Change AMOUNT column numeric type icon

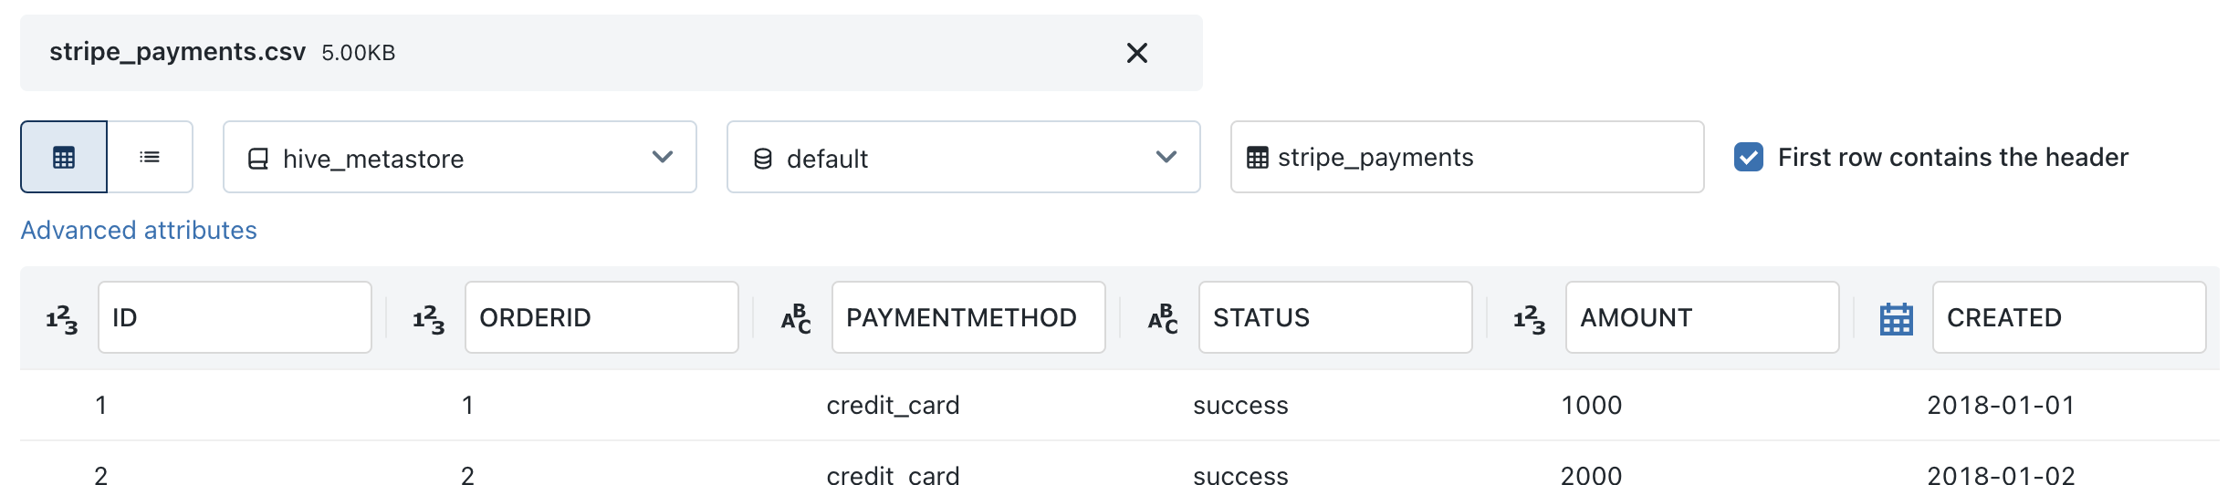pos(1530,318)
